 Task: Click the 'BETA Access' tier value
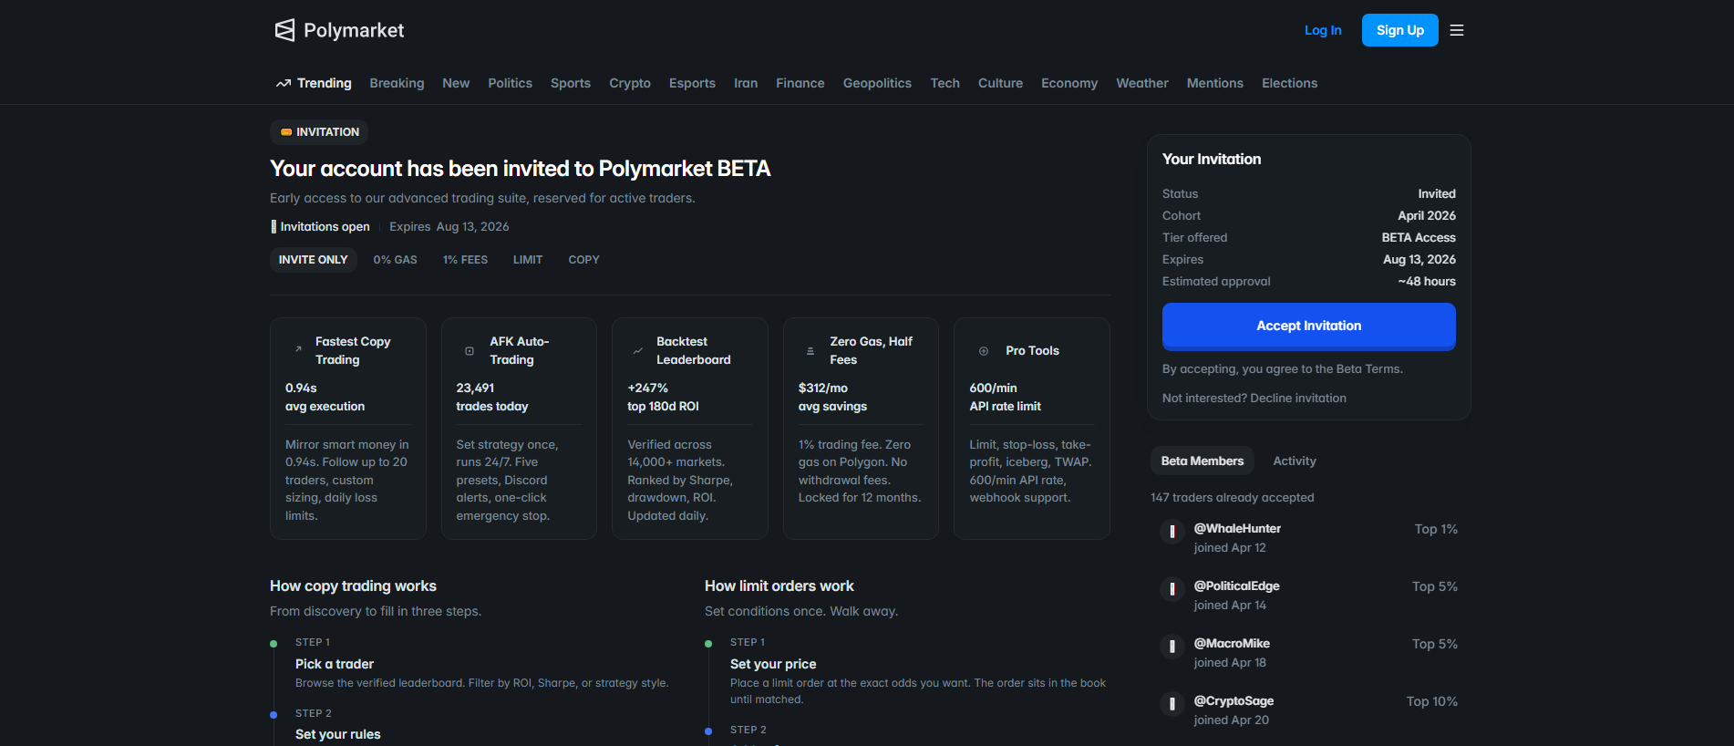pos(1419,238)
